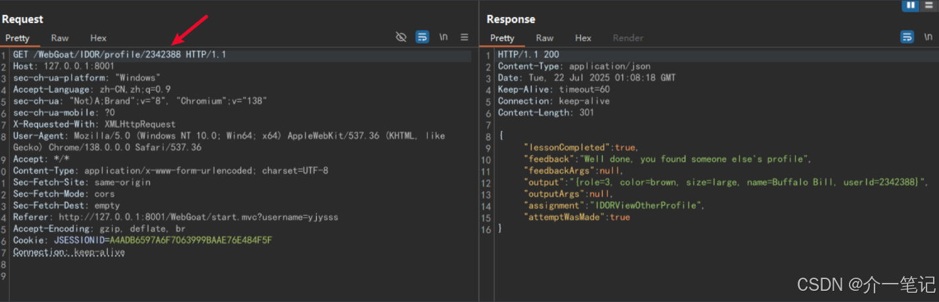Click the sec-ch-ua-platform "Windows" header
939x302 pixels.
[x=86, y=78]
